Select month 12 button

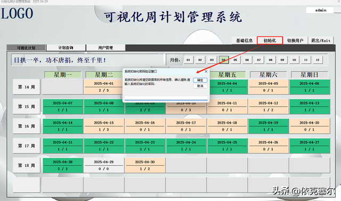pyautogui.click(x=318, y=60)
